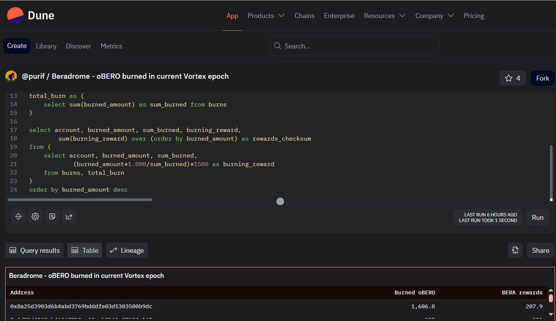This screenshot has width=556, height=321.
Task: Select the Discover tab
Action: [x=78, y=46]
